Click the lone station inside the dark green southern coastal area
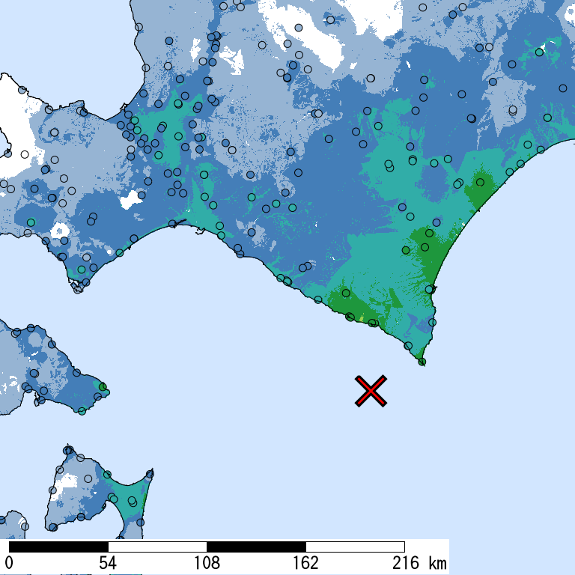 point(346,293)
